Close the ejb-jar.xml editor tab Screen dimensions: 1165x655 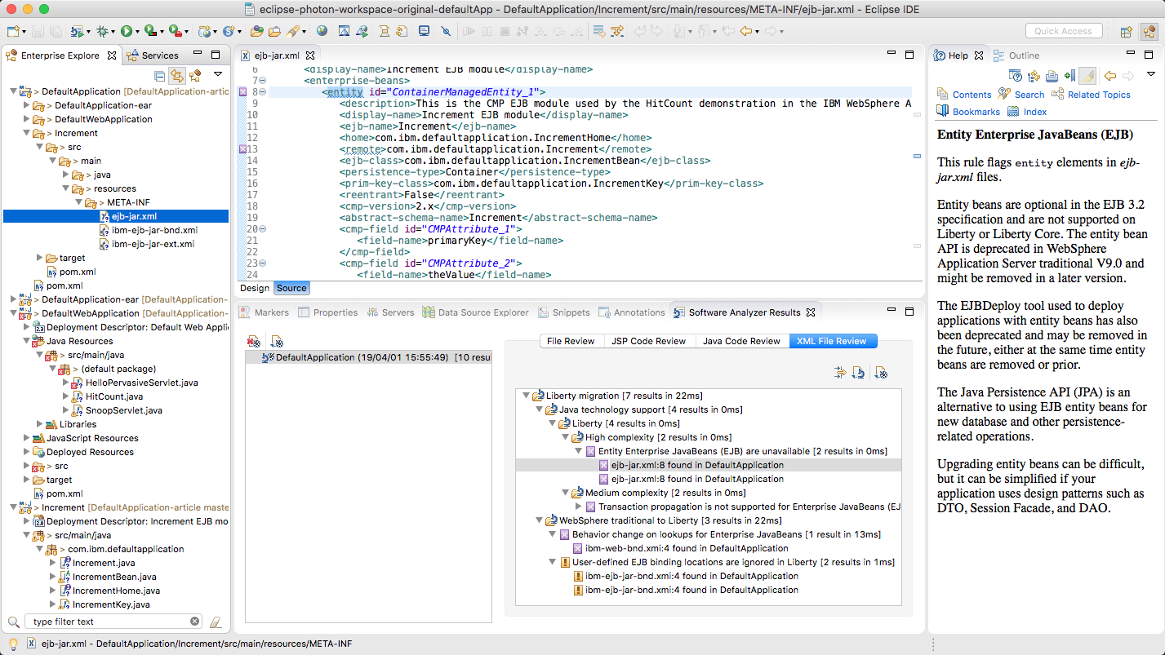tap(309, 55)
